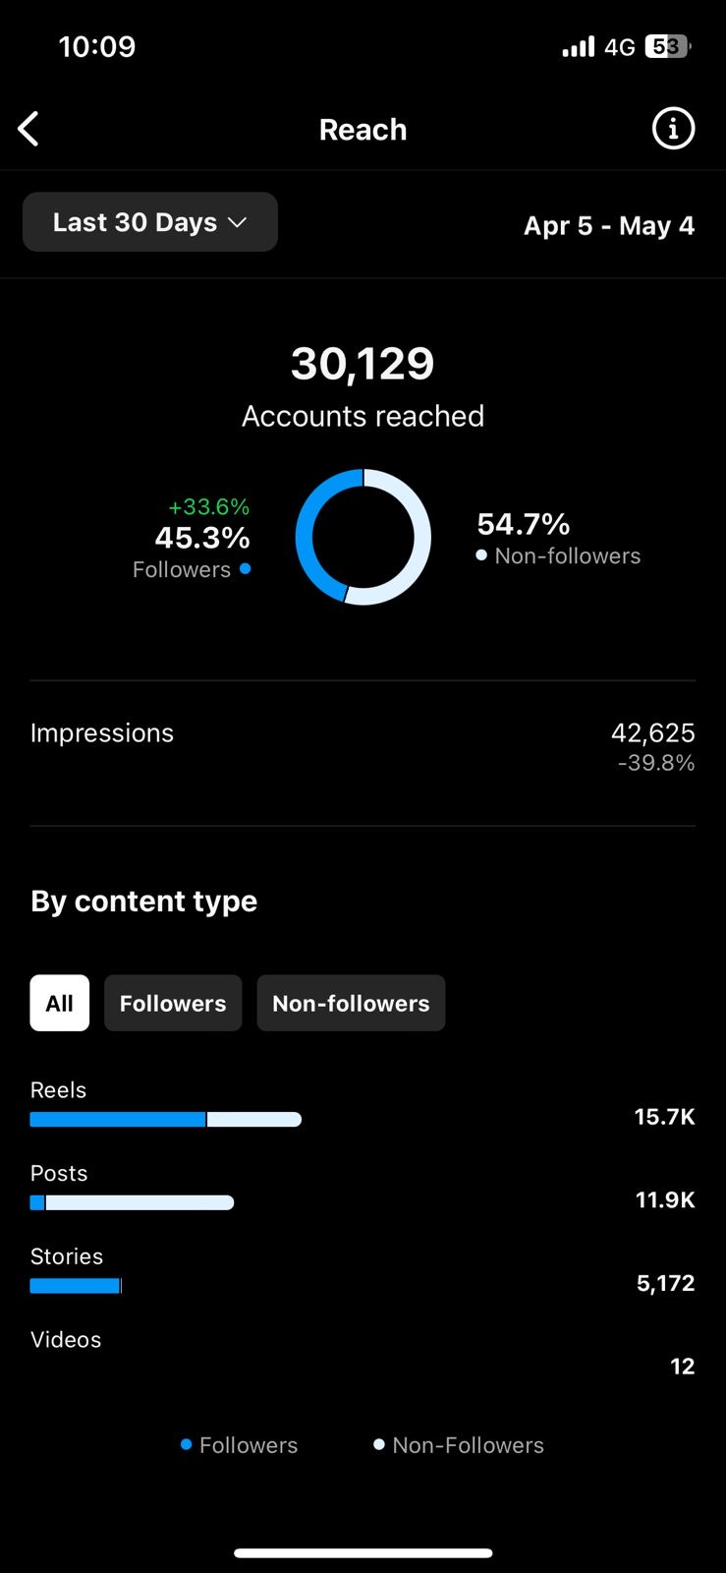This screenshot has width=726, height=1573.
Task: Tap the white dot beside 54.7% Non-followers
Action: point(481,555)
